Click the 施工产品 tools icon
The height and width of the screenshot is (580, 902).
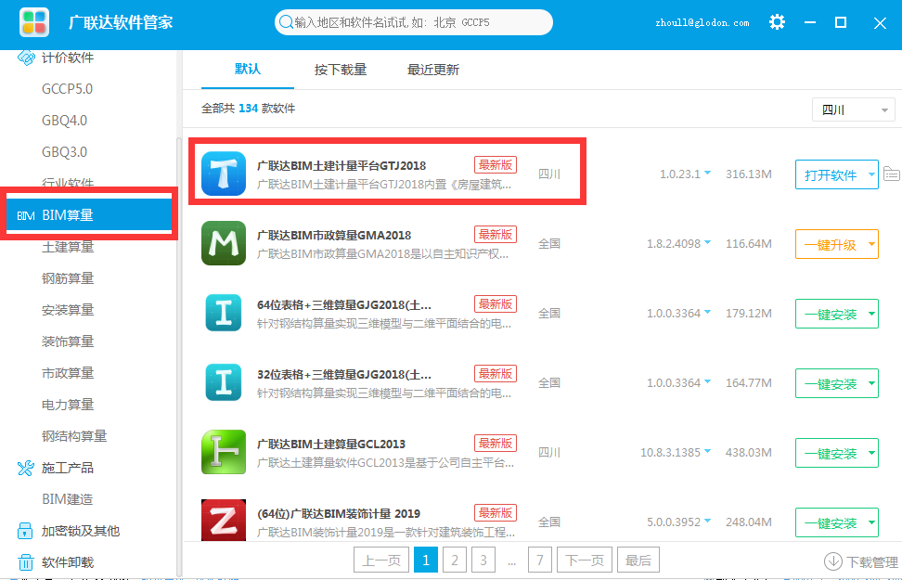click(x=26, y=468)
